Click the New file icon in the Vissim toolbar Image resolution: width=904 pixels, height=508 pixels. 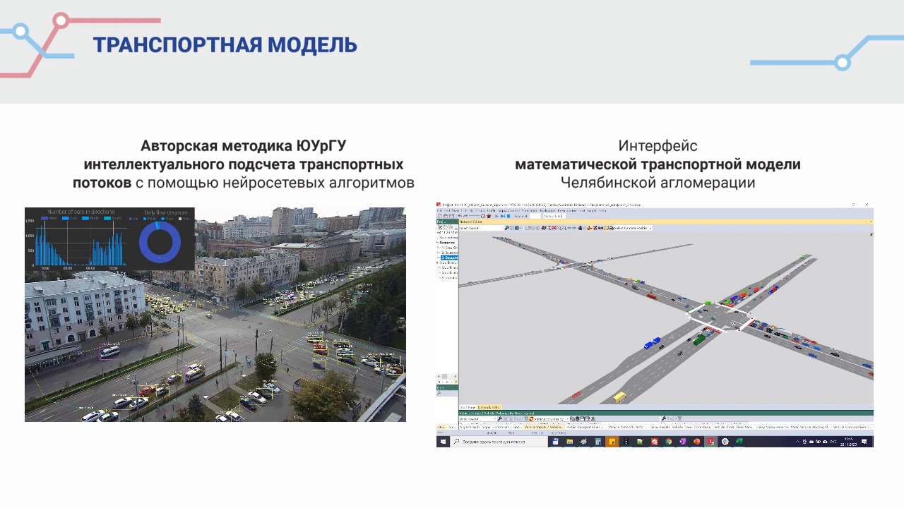coord(440,216)
